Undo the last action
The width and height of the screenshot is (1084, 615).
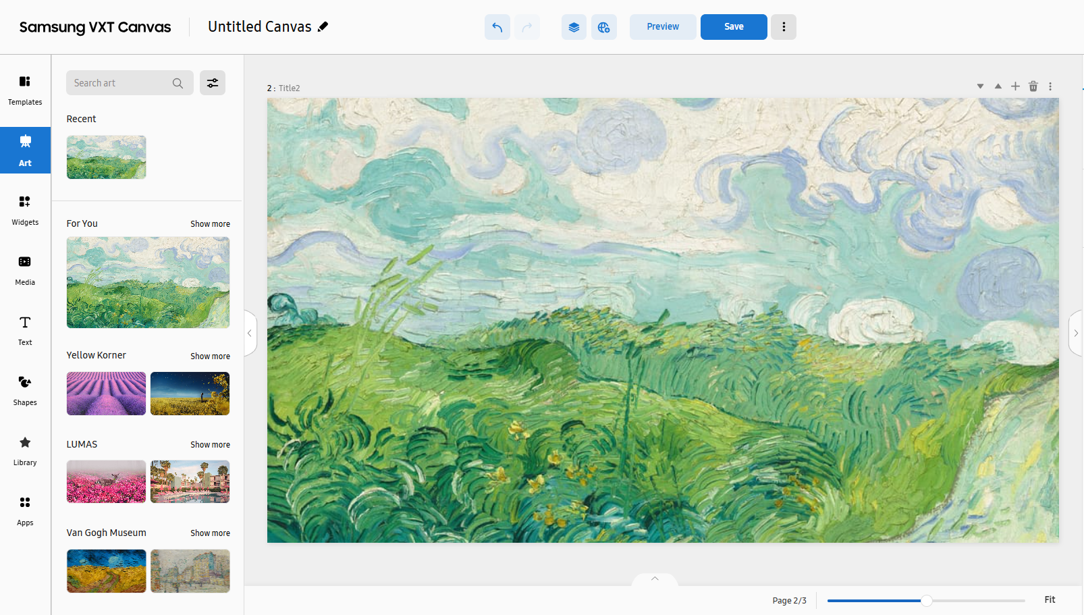tap(497, 27)
